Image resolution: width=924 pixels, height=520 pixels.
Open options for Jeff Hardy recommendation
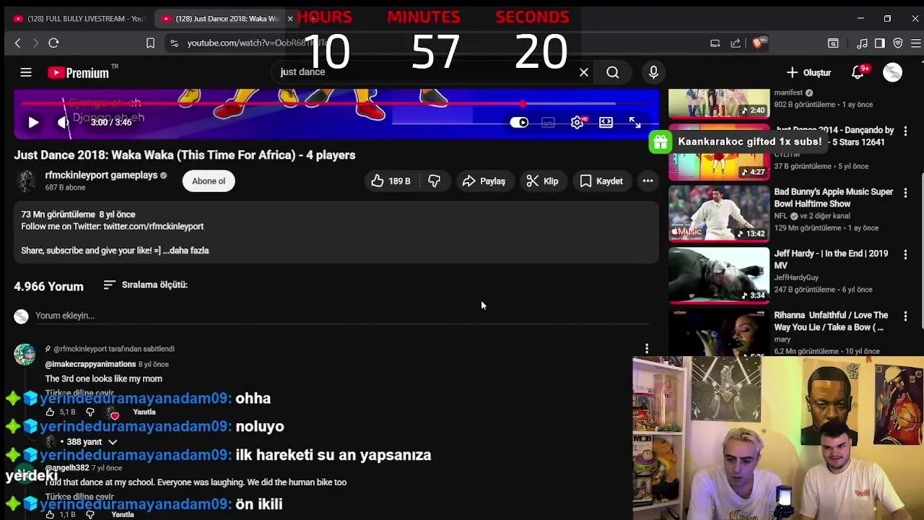coord(905,255)
